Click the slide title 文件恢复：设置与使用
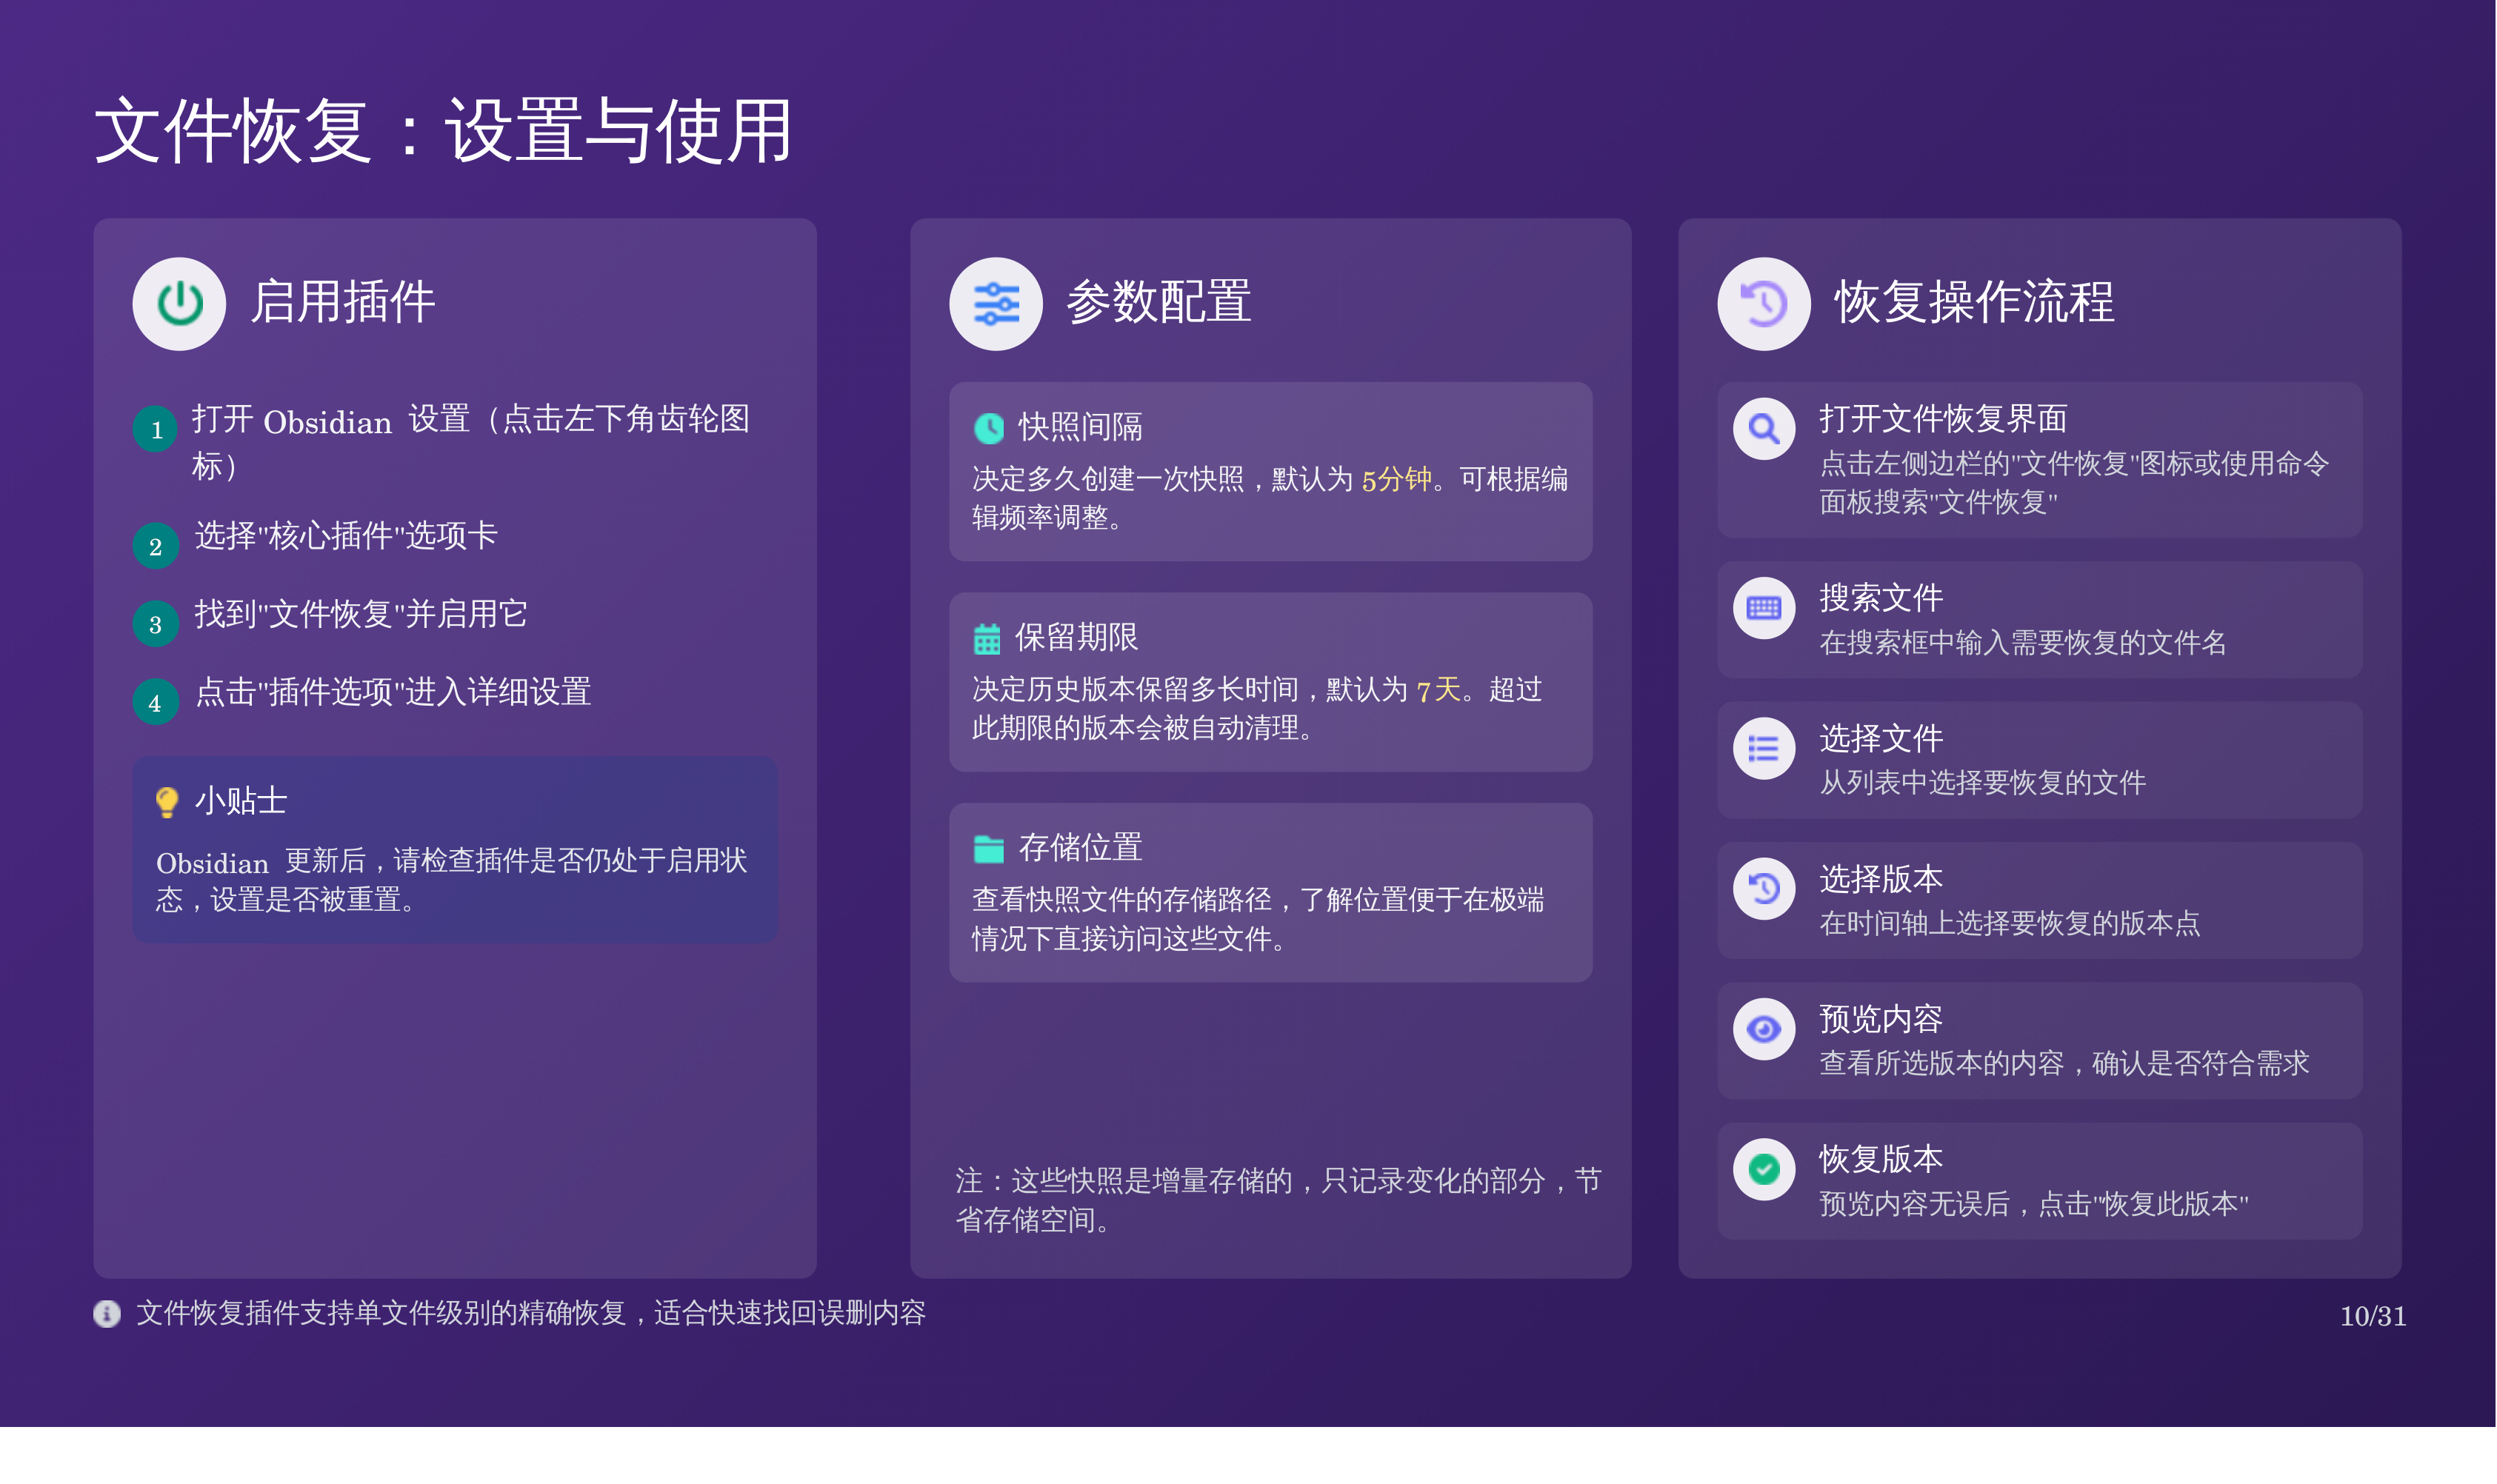 pos(443,131)
